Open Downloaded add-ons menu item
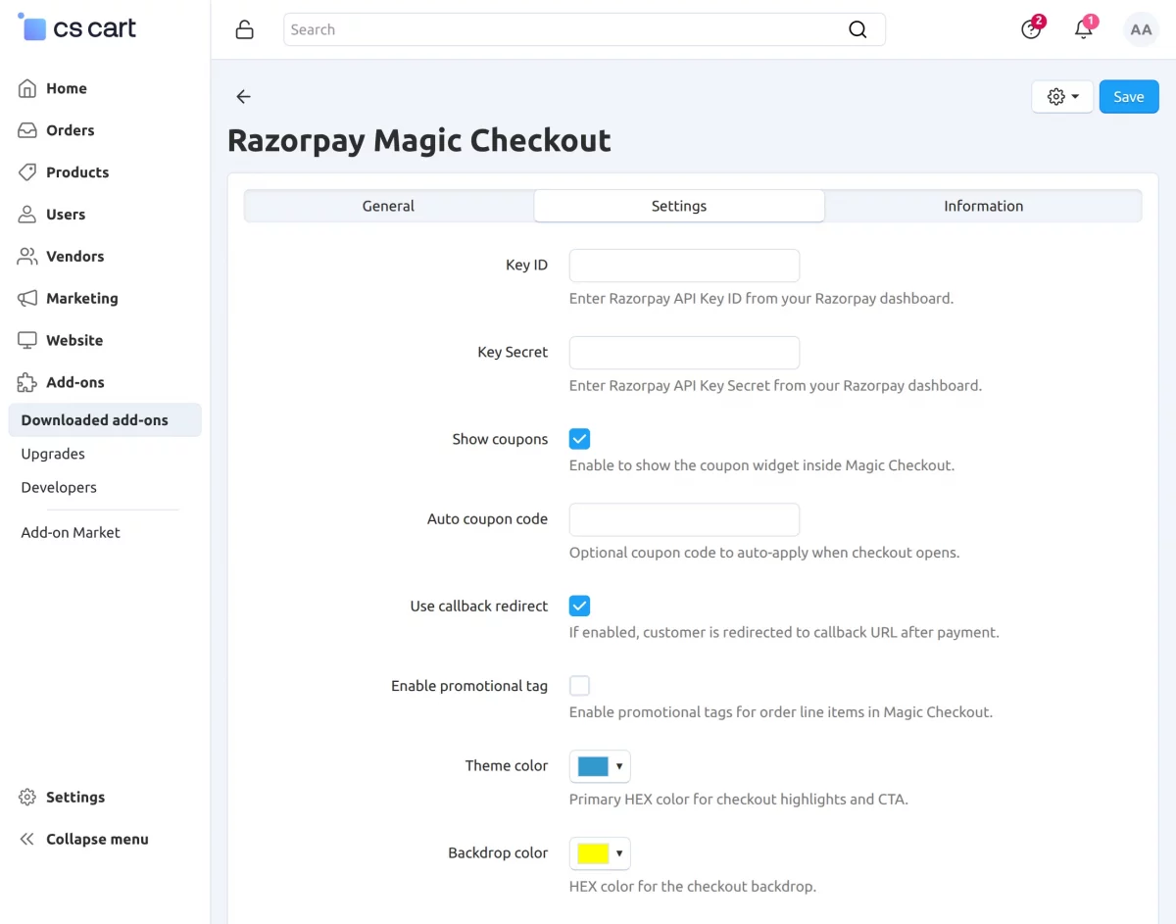The height and width of the screenshot is (924, 1176). 105,420
